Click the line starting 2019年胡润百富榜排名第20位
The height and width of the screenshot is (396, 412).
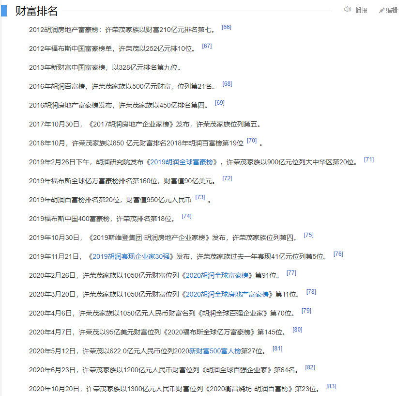tap(110, 200)
